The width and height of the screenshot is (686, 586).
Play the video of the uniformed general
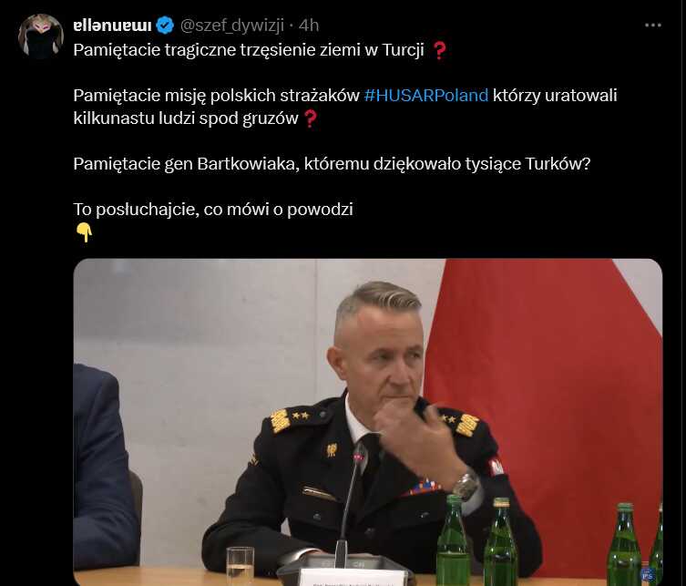[367, 422]
